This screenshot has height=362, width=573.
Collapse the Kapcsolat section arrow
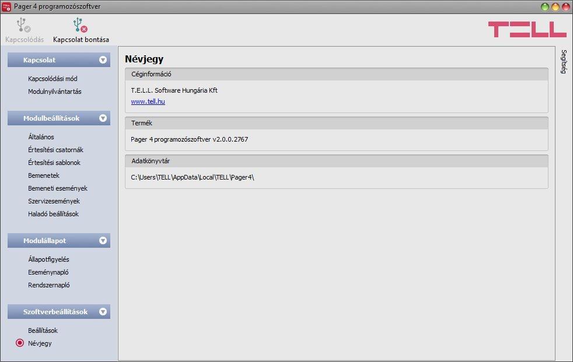tap(103, 60)
